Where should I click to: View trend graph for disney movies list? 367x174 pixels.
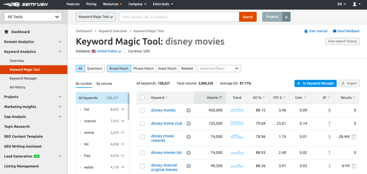click(x=237, y=153)
